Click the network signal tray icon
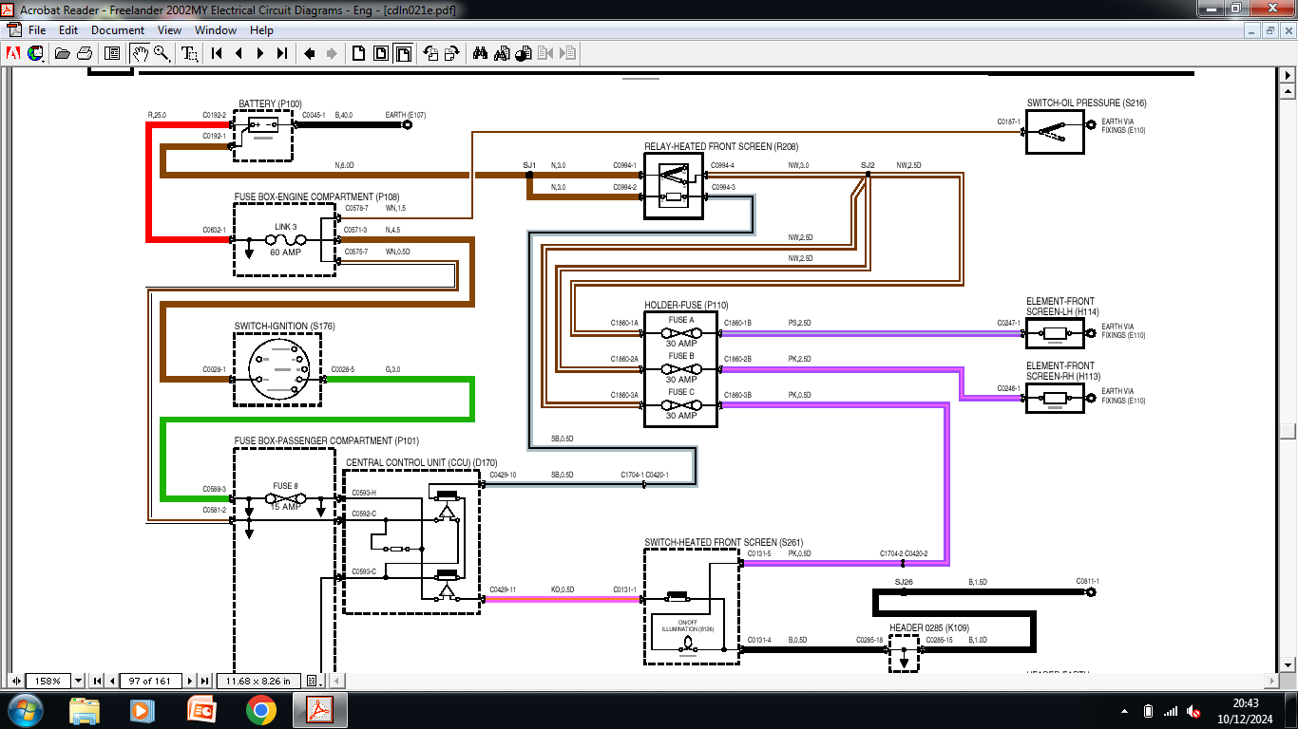This screenshot has height=729, width=1298. point(1171,711)
